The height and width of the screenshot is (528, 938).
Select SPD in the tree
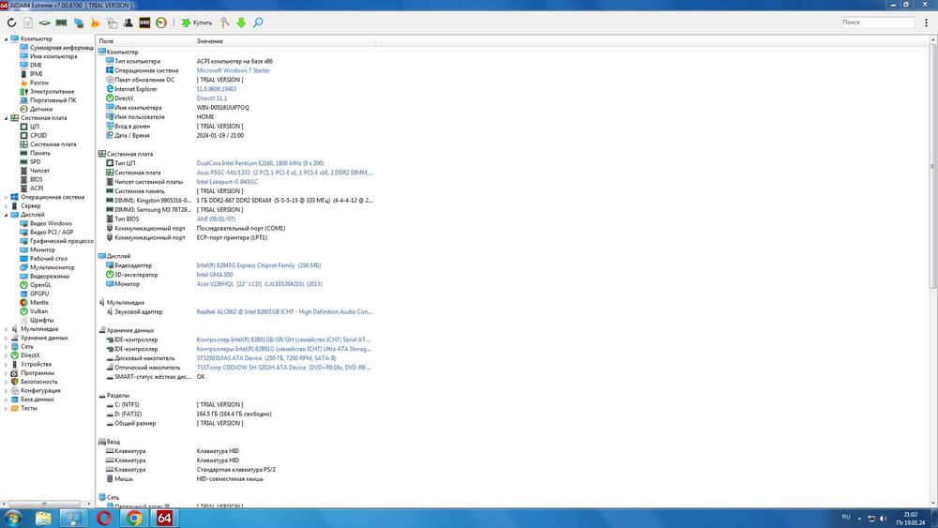tap(36, 162)
